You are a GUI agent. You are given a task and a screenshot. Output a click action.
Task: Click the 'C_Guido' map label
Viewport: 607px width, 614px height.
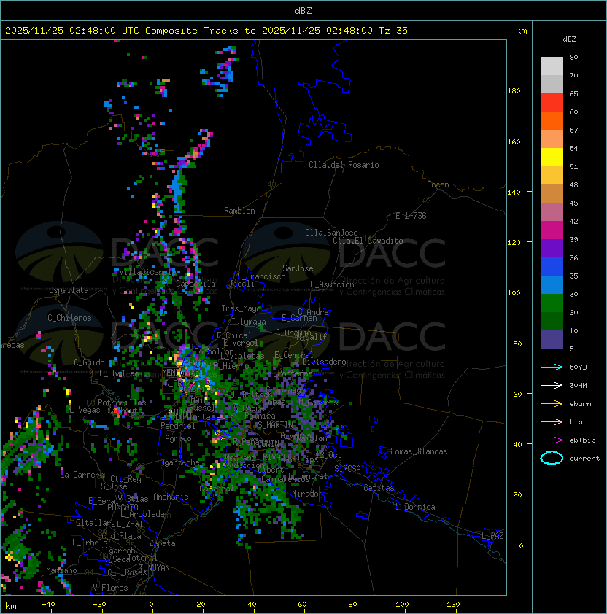[89, 362]
